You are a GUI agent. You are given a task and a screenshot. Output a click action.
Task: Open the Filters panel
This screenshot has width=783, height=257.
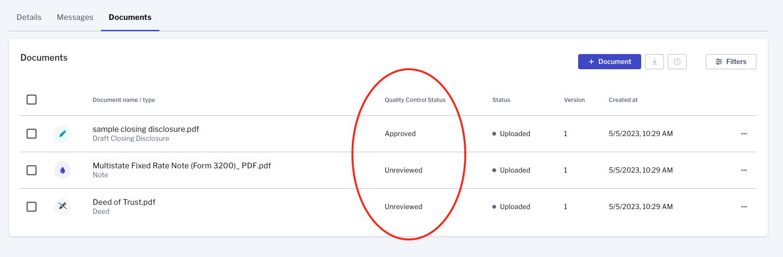tap(731, 62)
